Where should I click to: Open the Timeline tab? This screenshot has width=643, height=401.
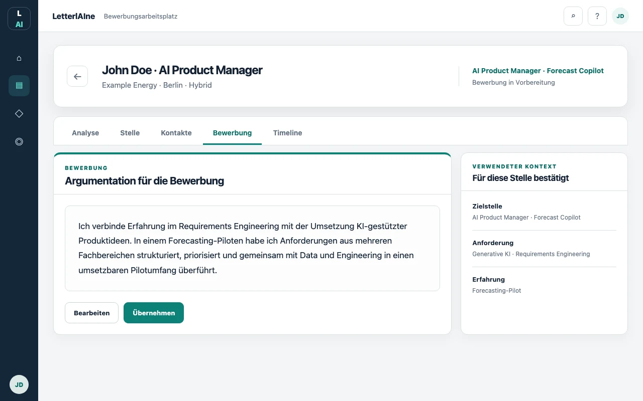click(287, 133)
